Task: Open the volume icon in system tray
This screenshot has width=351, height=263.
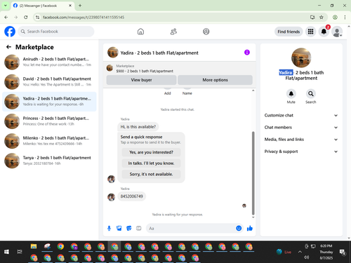Action: (x=307, y=257)
